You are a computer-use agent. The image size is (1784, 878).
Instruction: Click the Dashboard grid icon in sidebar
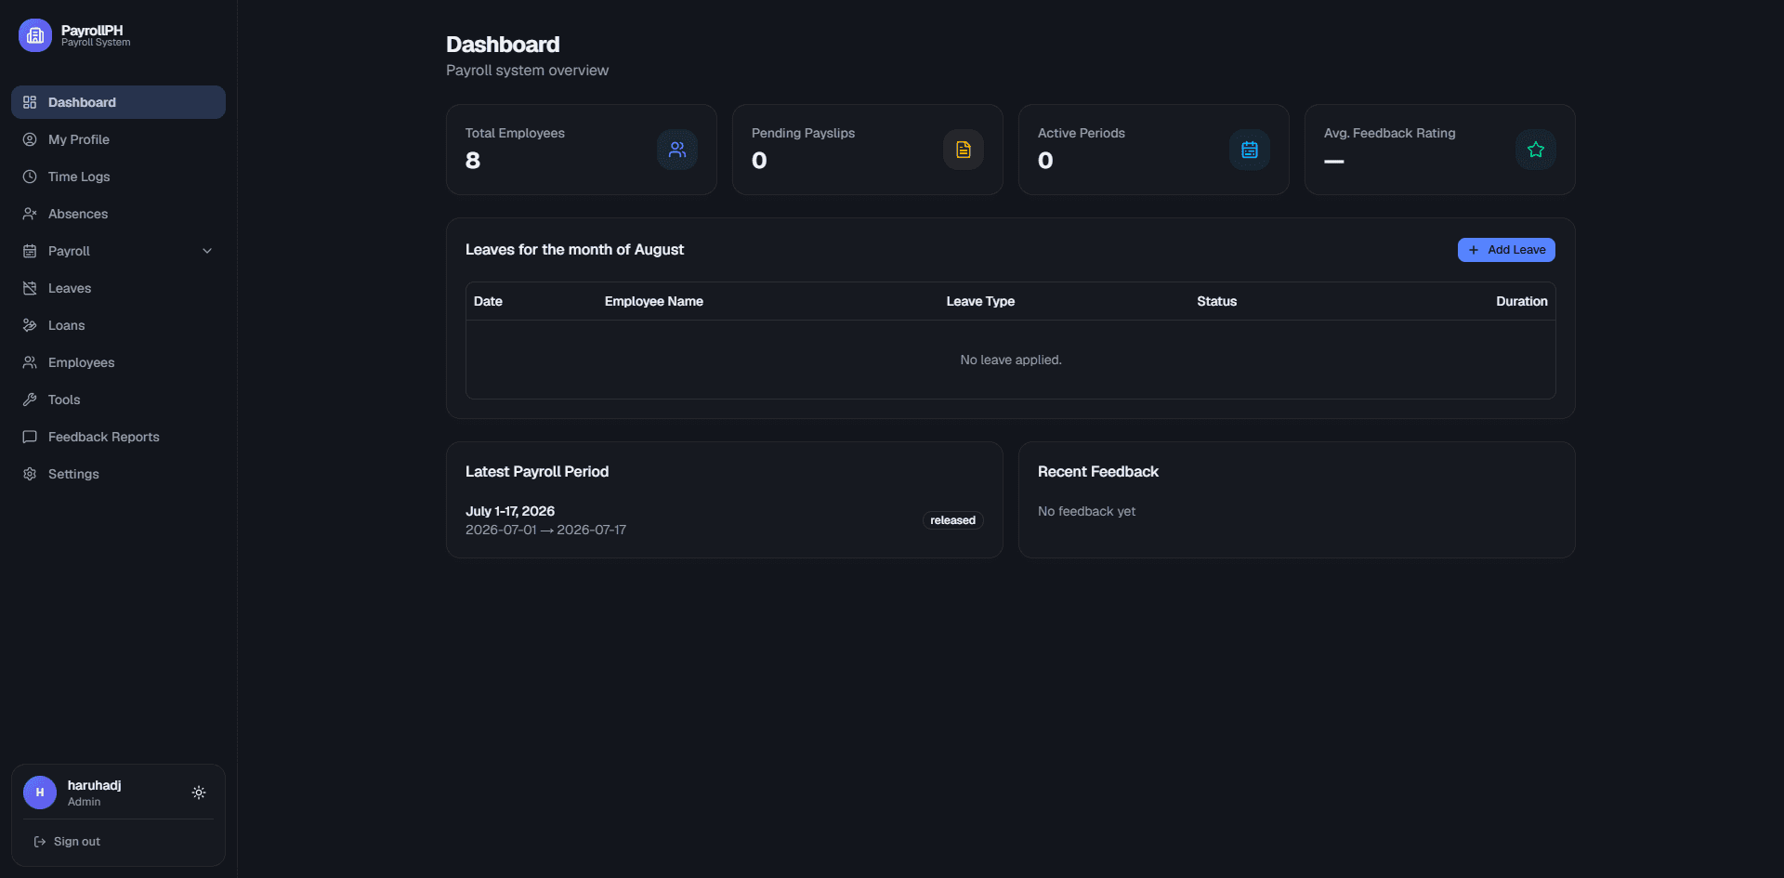click(x=30, y=102)
